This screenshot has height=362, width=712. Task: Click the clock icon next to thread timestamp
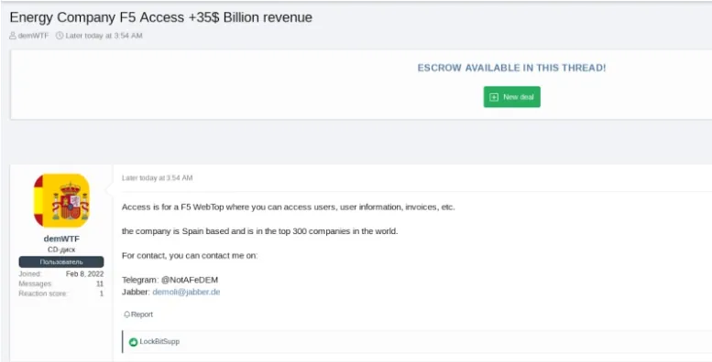pyautogui.click(x=60, y=36)
